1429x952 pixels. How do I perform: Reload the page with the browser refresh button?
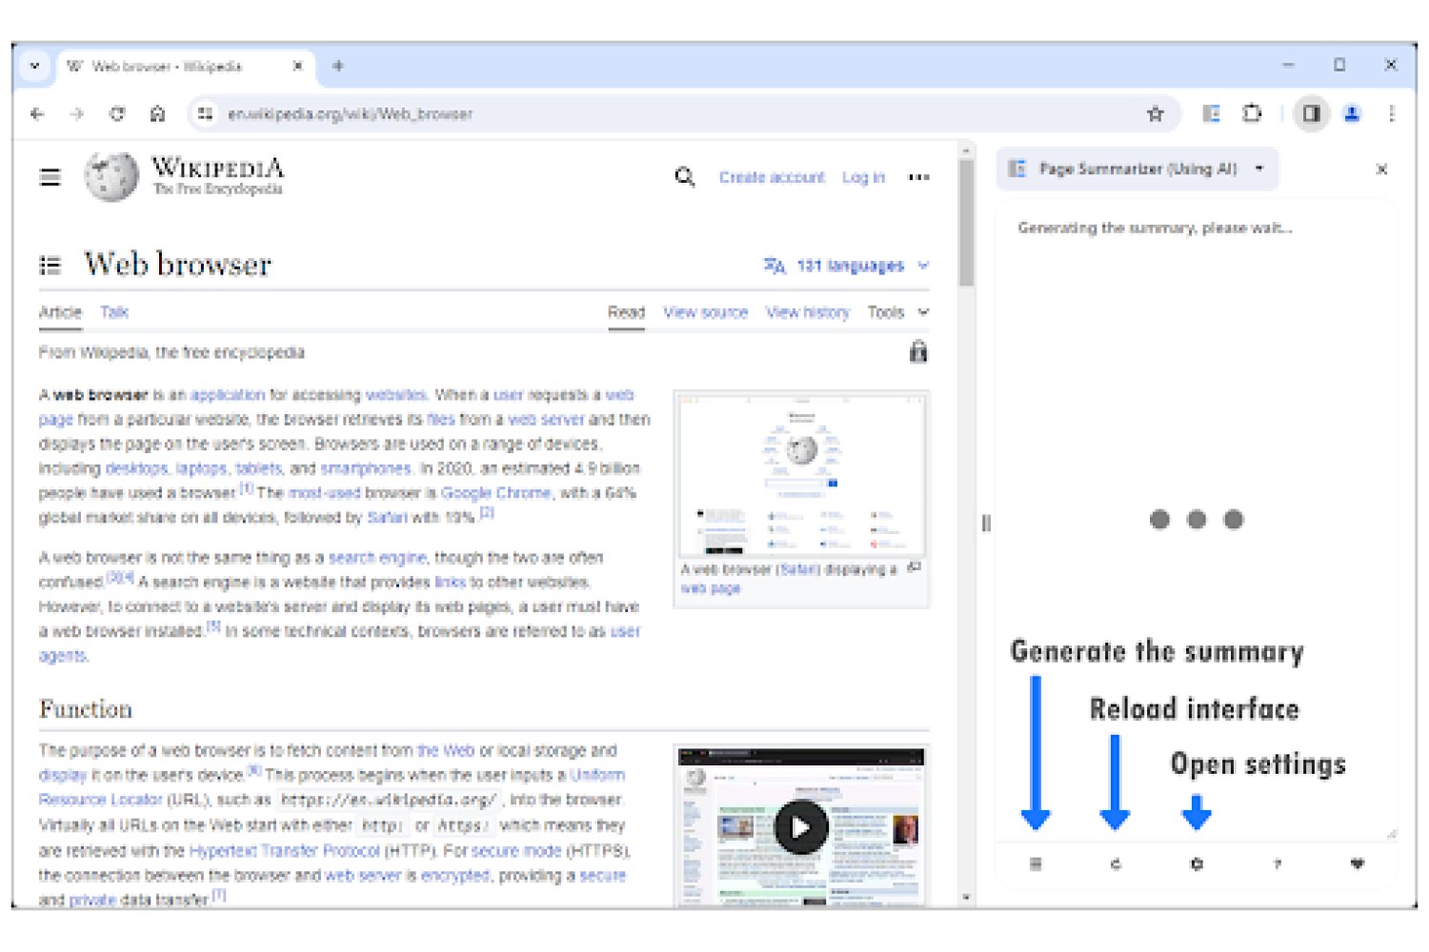point(117,114)
